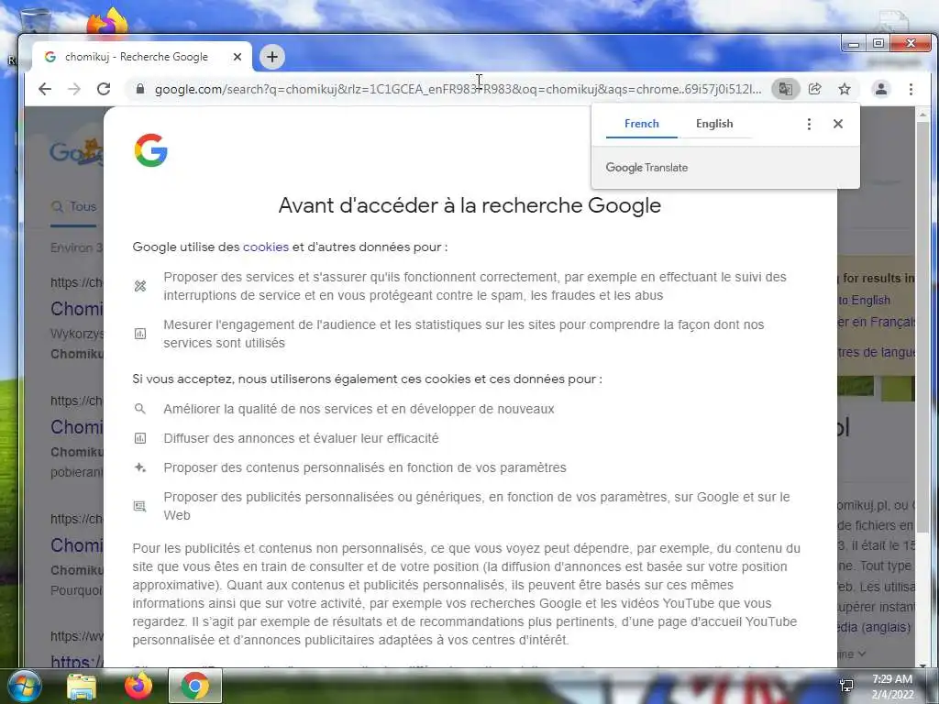Viewport: 939px width, 704px height.
Task: Reload the current page
Action: pos(104,89)
